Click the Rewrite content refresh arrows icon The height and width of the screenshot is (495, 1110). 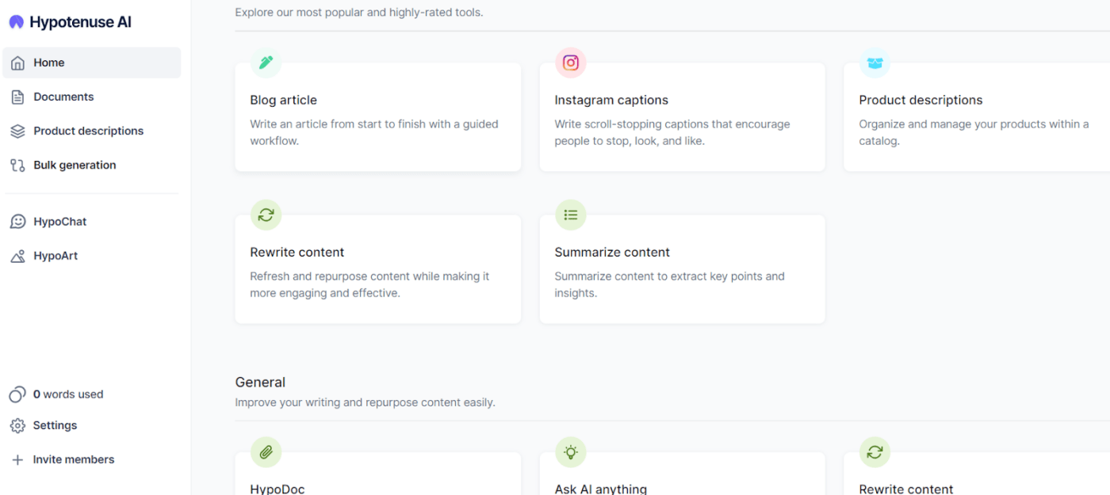pyautogui.click(x=266, y=215)
